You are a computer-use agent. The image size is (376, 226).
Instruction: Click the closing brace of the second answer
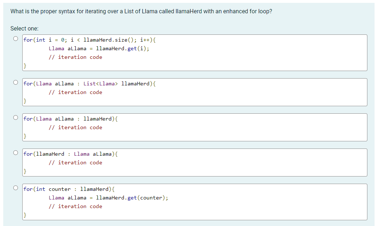[25, 101]
